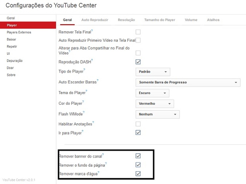The width and height of the screenshot is (246, 184).
Task: Click help icon next to Remover Tela Final
Action: click(x=92, y=30)
